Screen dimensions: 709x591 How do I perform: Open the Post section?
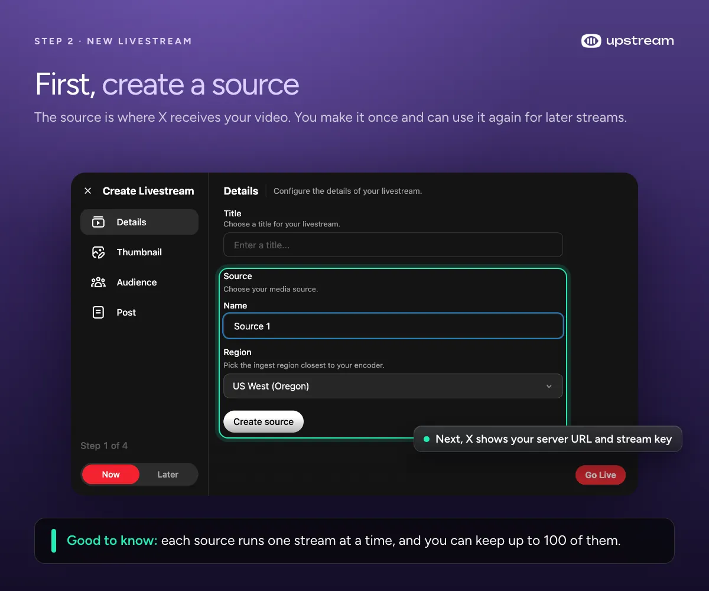(139, 313)
